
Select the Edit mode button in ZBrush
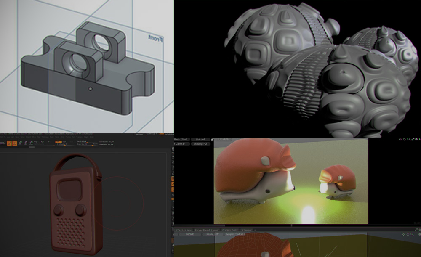8,143
